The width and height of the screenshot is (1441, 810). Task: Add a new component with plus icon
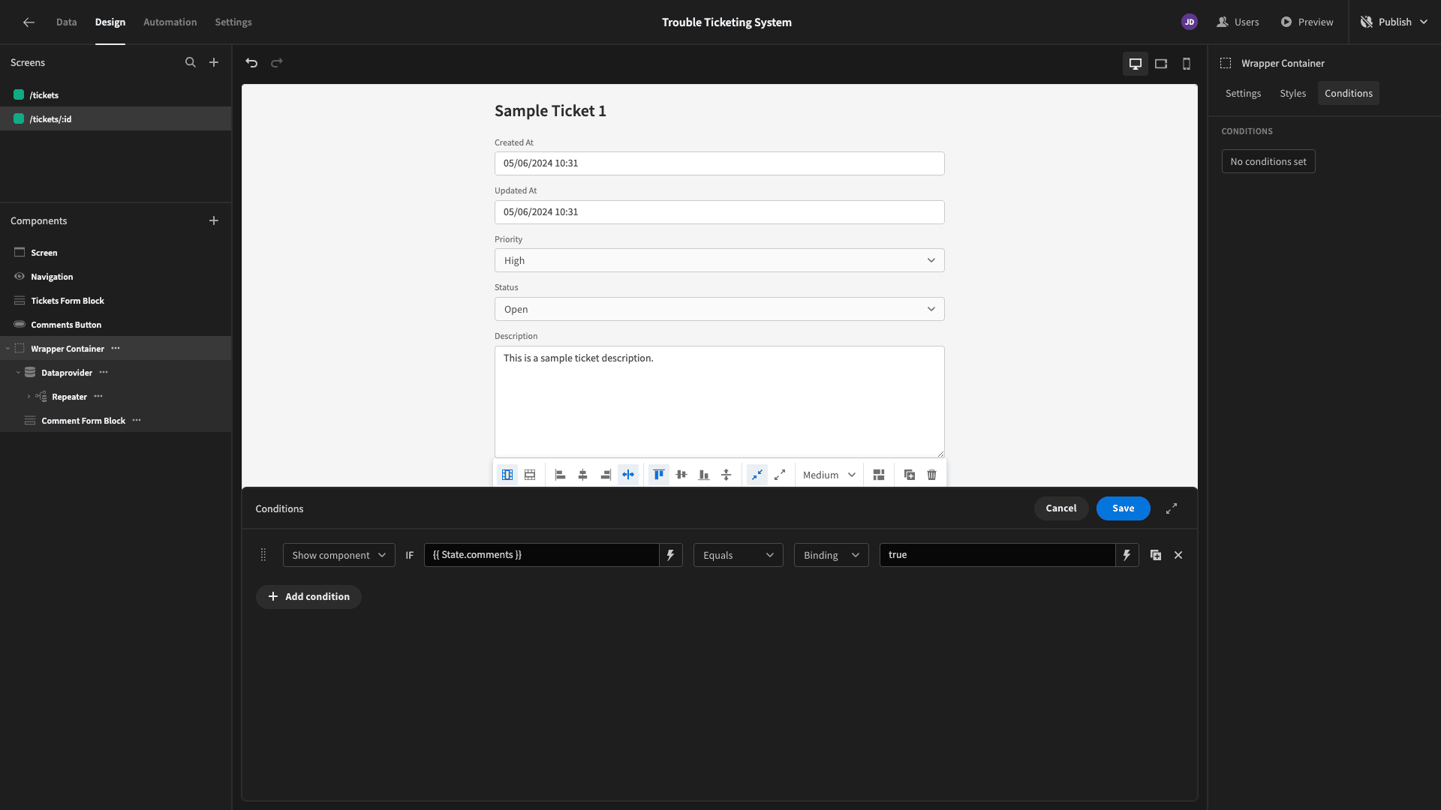pyautogui.click(x=214, y=220)
